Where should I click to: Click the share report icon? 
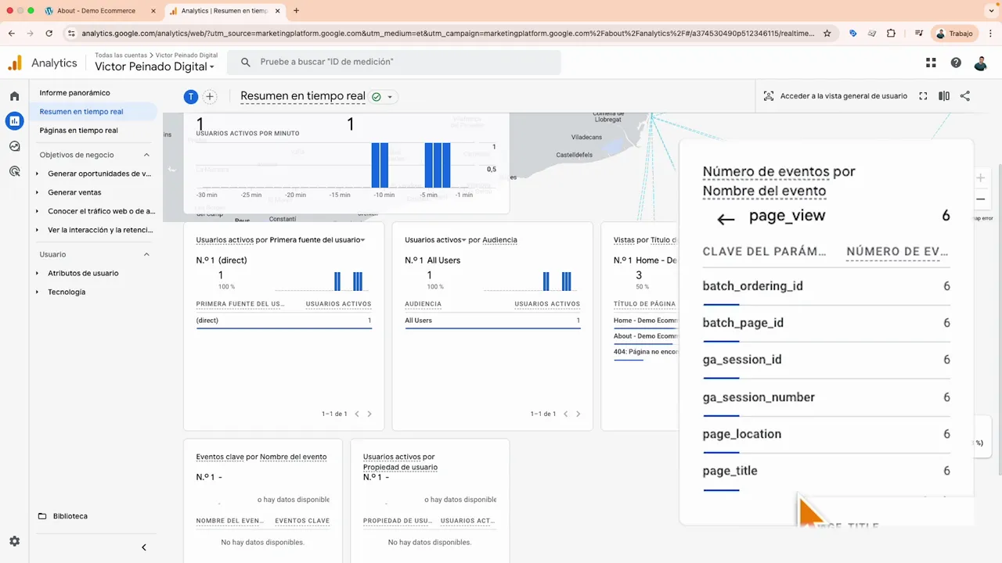pos(965,96)
